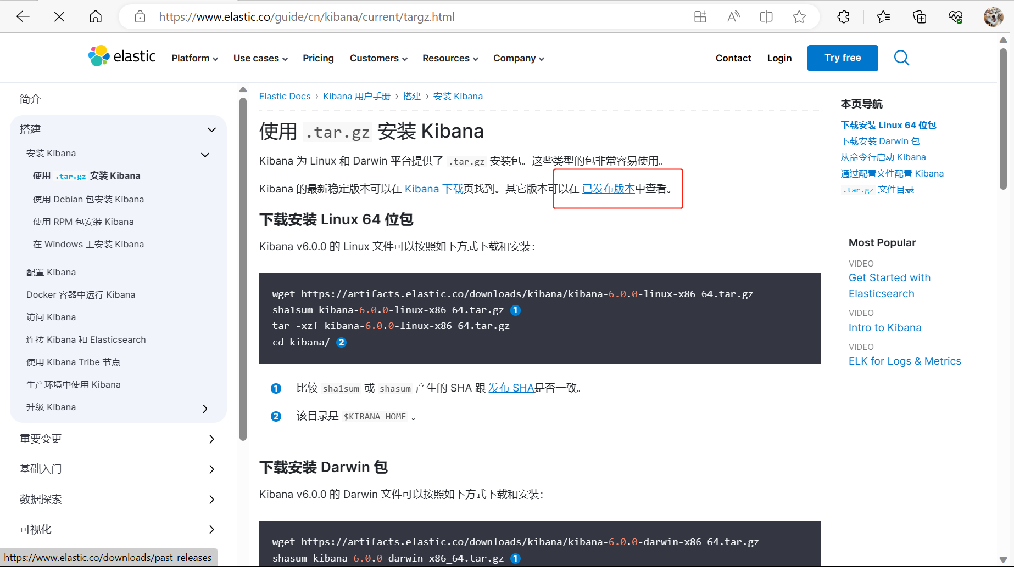Jump to 下载安装 Linux 64 位包 section
Image resolution: width=1014 pixels, height=567 pixels.
[x=888, y=126]
